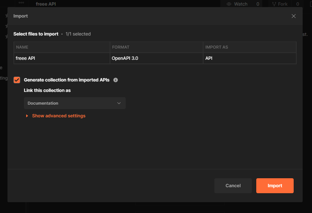Viewport: 312px width, 213px height.
Task: Click the three-dot icon left of freee API title
Action: 21,3
